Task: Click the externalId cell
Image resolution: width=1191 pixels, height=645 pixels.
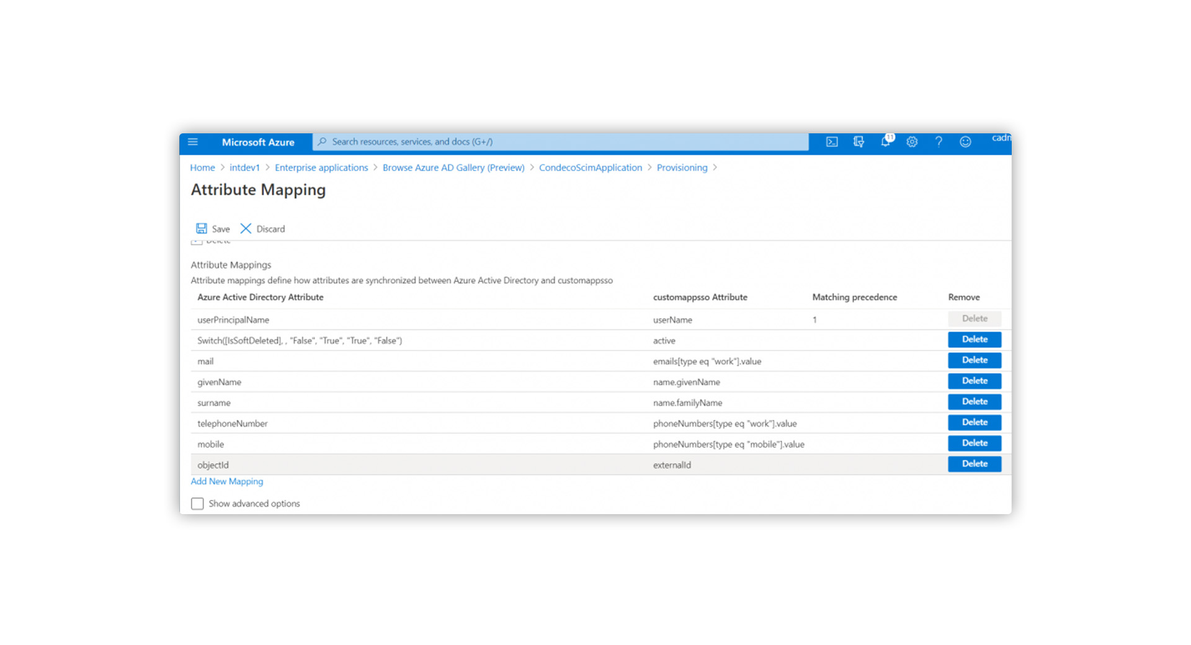Action: click(x=672, y=465)
